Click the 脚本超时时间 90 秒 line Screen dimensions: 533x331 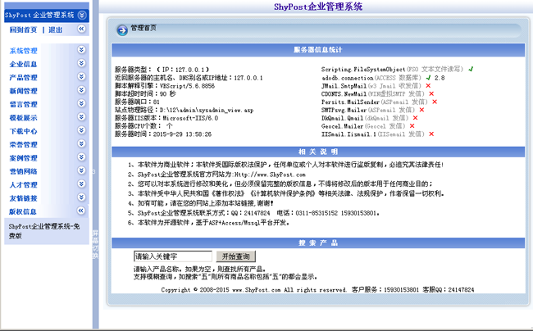pos(145,93)
